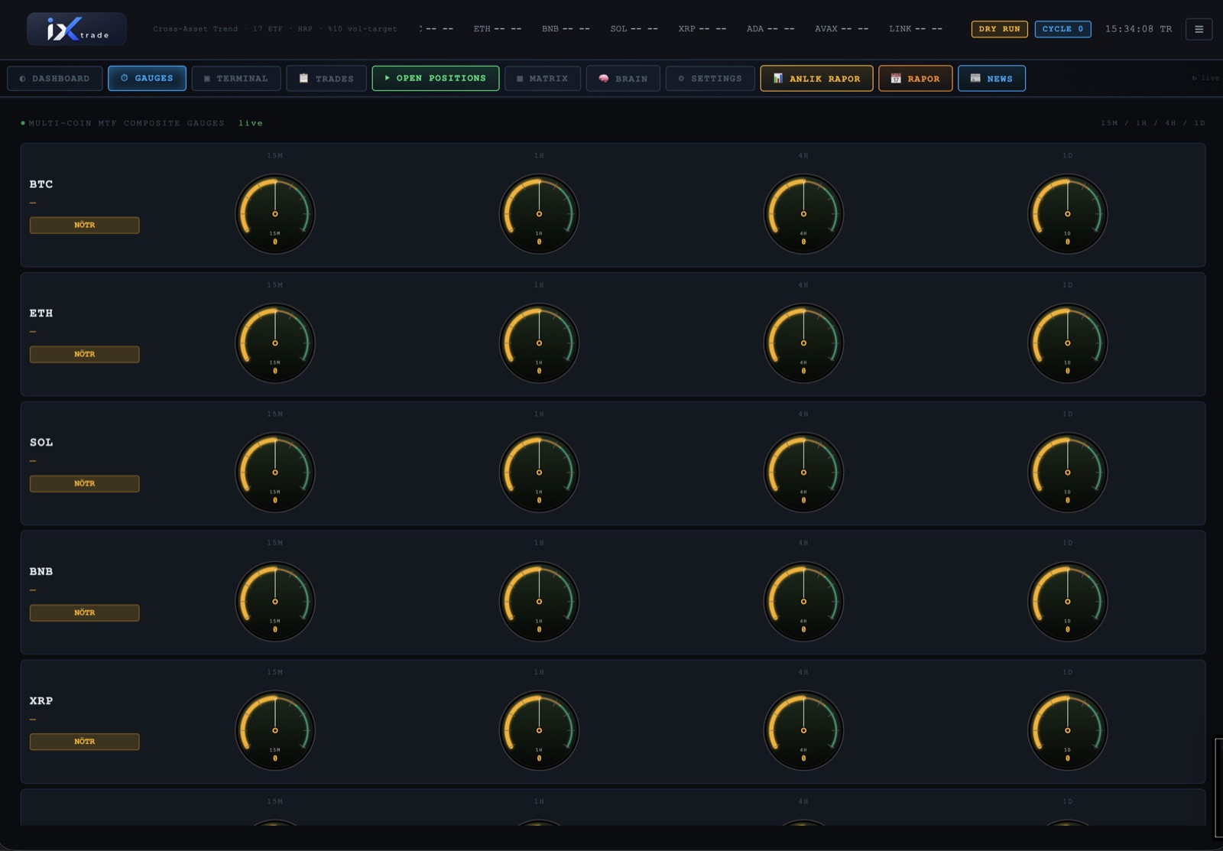Viewport: 1223px width, 851px height.
Task: Open the News button
Action: pyautogui.click(x=991, y=78)
